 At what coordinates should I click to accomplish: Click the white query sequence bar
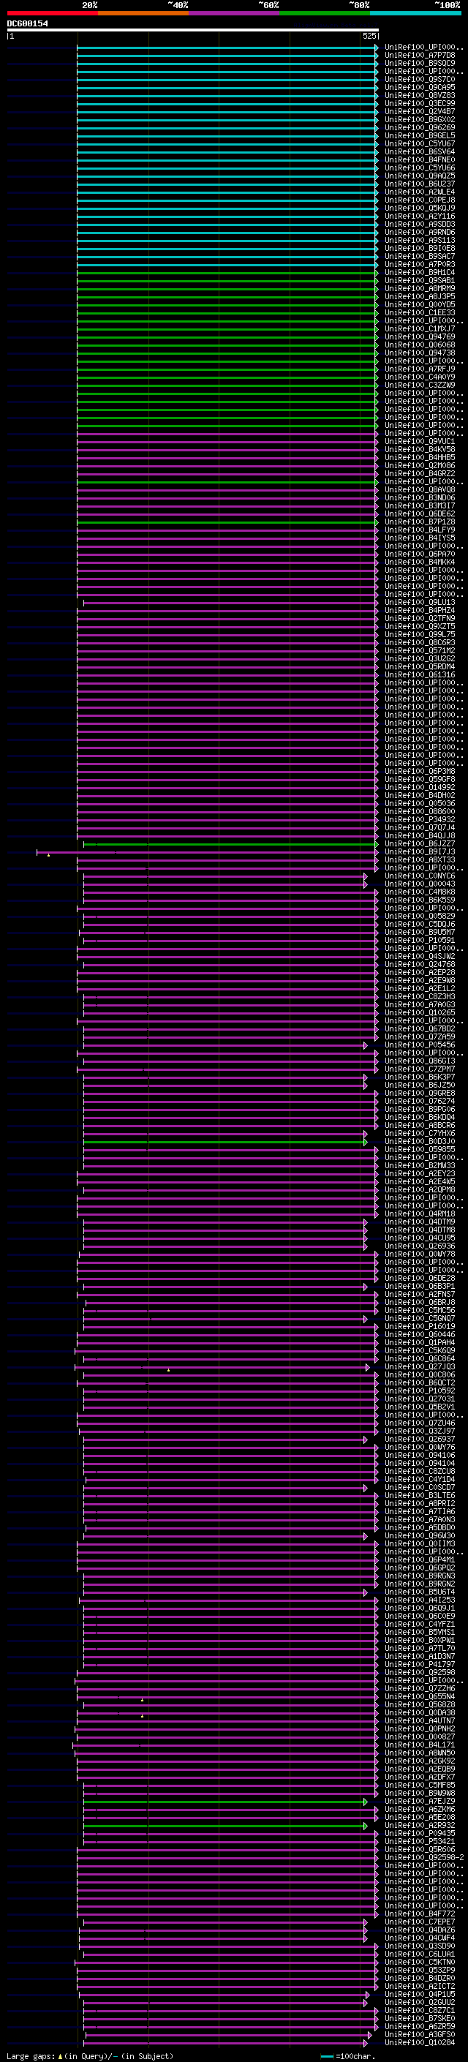coord(193,29)
